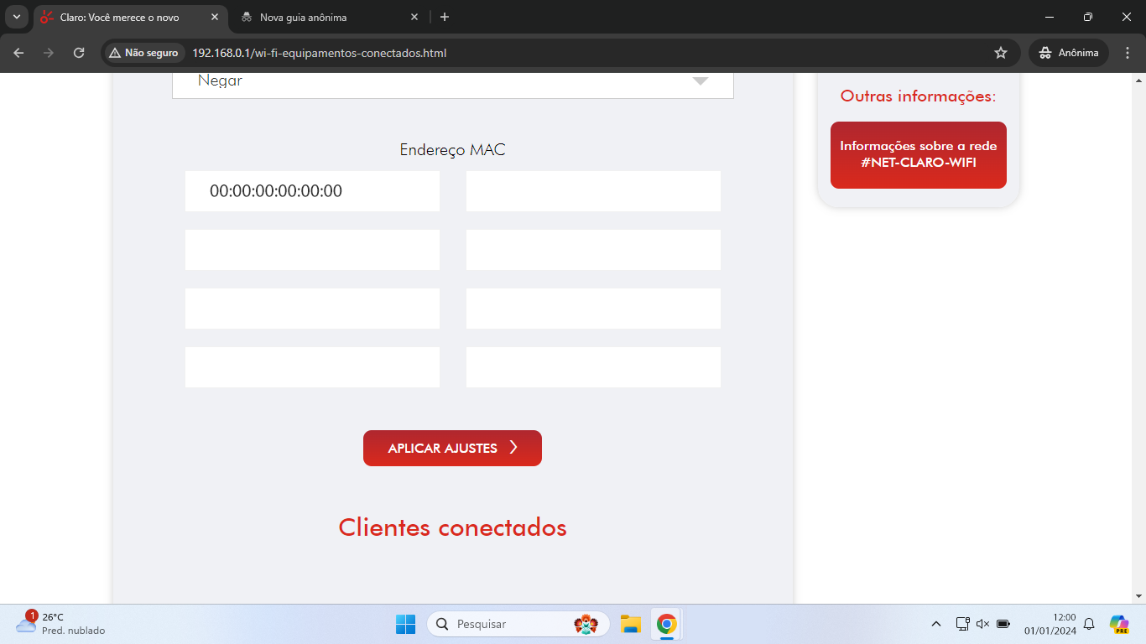
Task: Click the browser forward arrow
Action: pyautogui.click(x=49, y=53)
